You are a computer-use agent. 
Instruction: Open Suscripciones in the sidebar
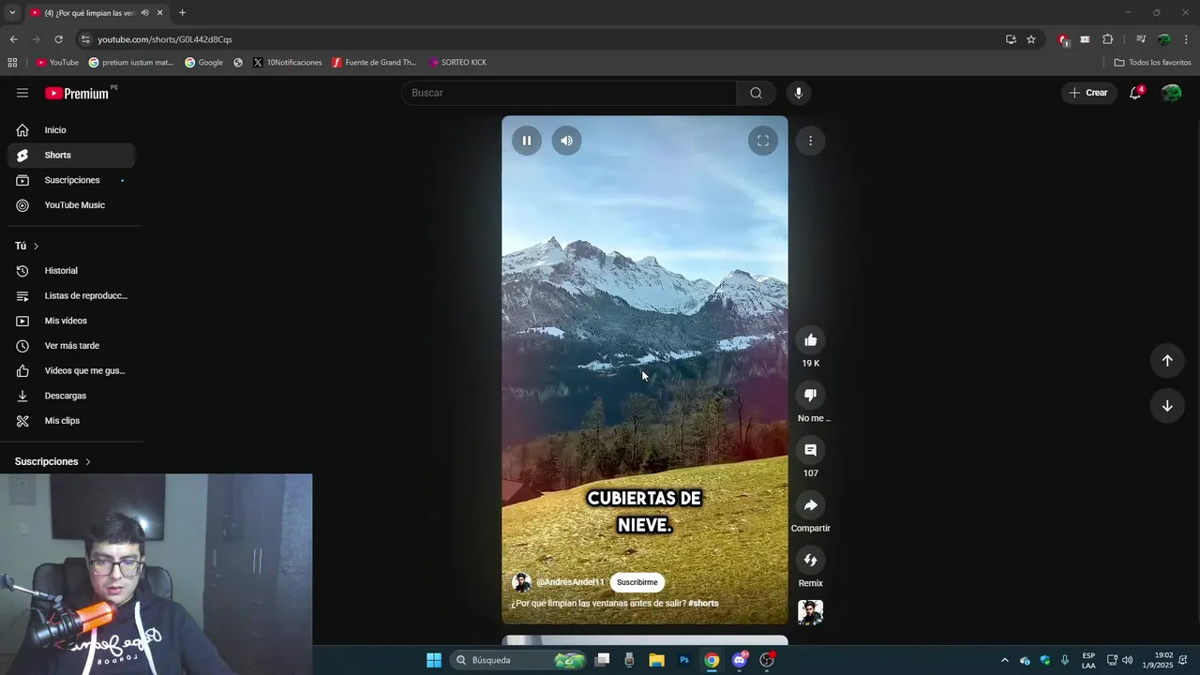(71, 180)
